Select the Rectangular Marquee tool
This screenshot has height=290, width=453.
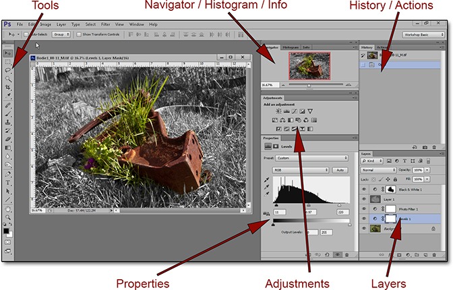(x=8, y=62)
